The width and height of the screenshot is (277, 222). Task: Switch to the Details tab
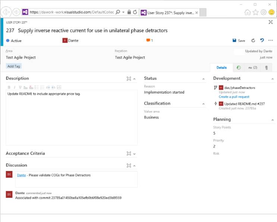221,67
